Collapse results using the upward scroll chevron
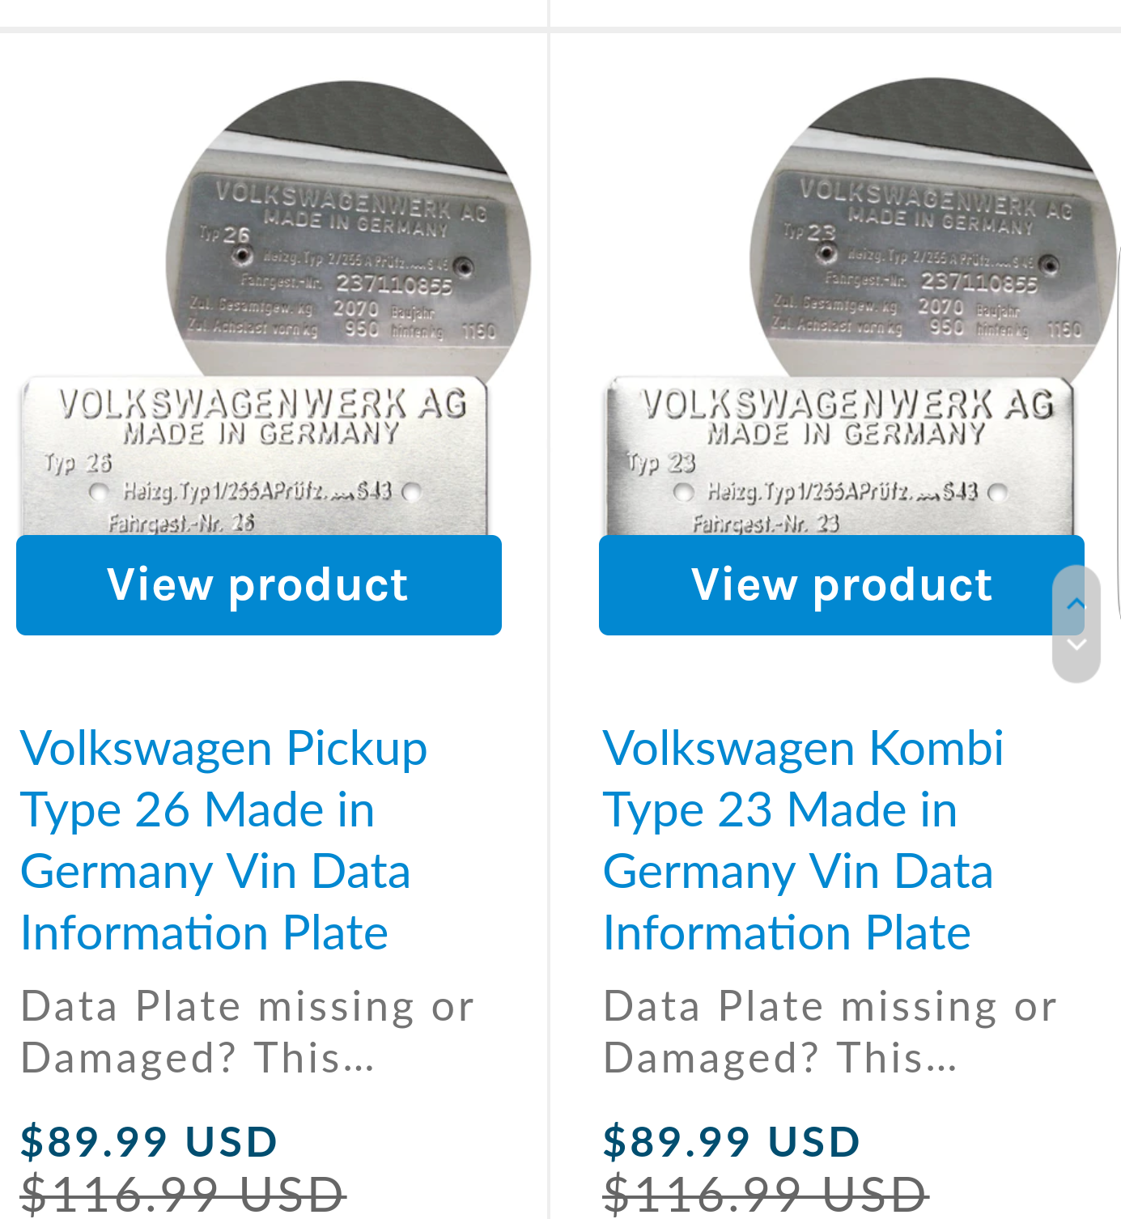Viewport: 1121px width, 1219px height. (1076, 602)
